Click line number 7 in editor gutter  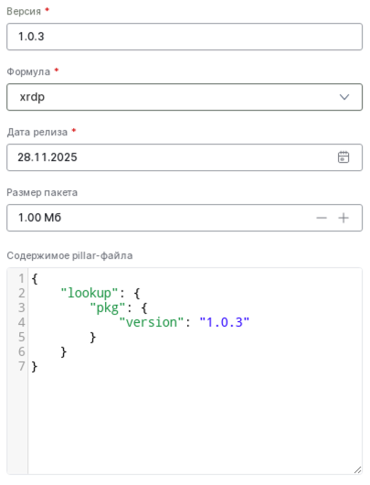pos(21,366)
